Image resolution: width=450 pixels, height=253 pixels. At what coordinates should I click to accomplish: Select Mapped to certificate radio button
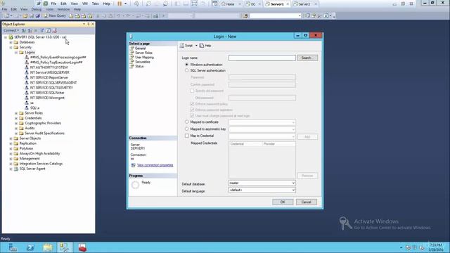coord(187,122)
